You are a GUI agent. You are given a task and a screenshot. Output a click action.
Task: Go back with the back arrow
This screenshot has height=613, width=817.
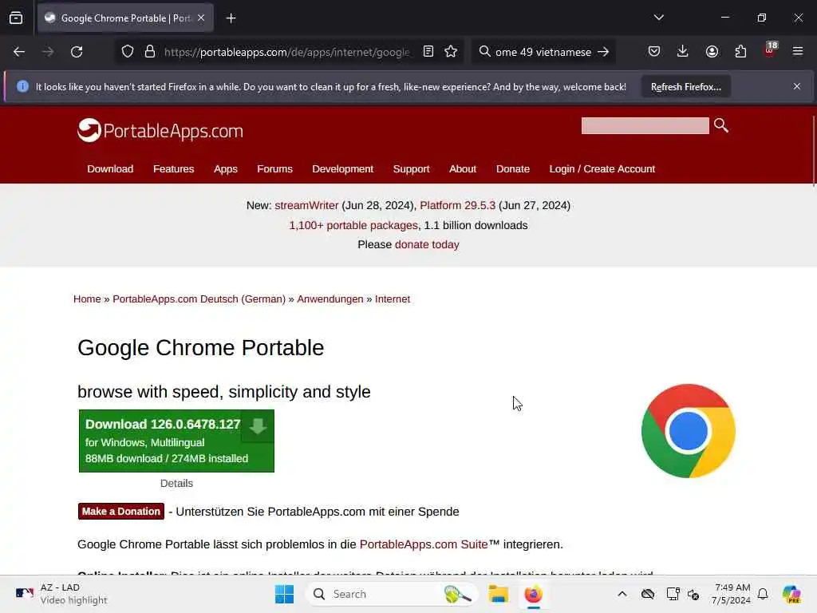pyautogui.click(x=19, y=52)
